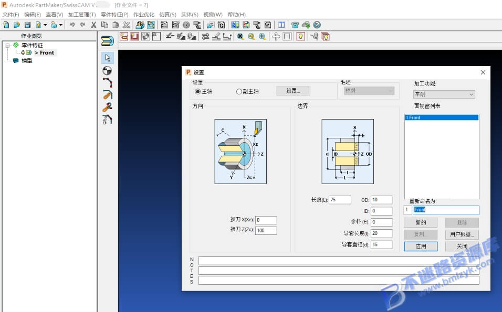This screenshot has height=312, width=502.
Task: Click the 导套直径(d) input field
Action: 382,244
